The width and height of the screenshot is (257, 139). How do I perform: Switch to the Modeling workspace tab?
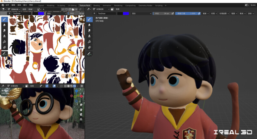(50, 5)
